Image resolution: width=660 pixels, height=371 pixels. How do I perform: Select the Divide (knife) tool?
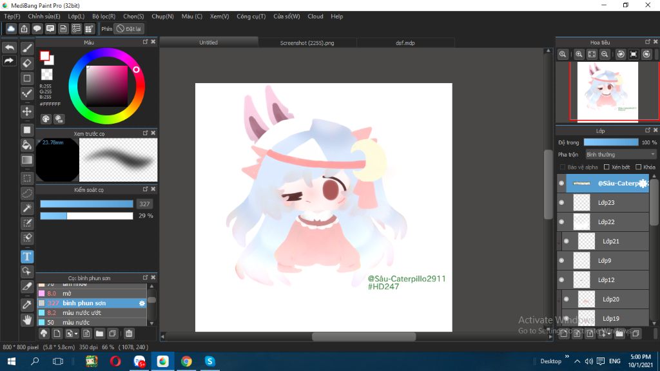pyautogui.click(x=27, y=287)
